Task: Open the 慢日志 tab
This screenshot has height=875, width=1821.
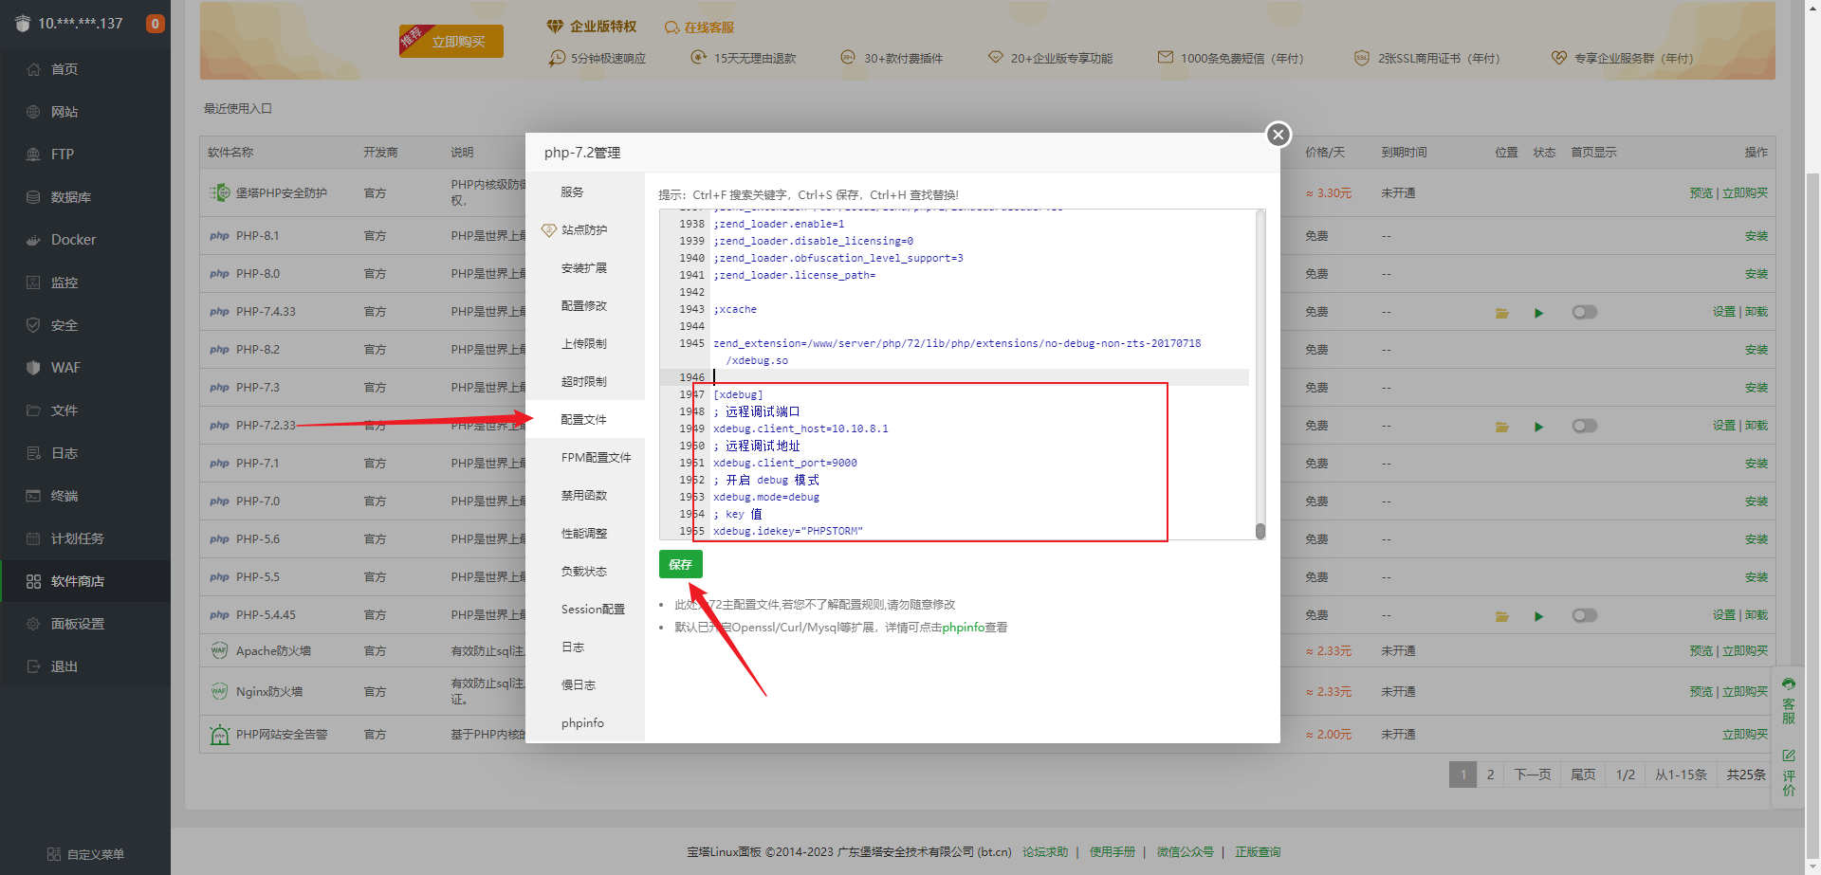Action: click(x=585, y=684)
